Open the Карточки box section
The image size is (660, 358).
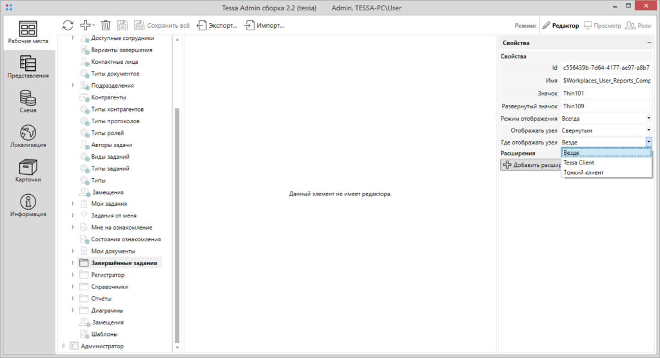click(28, 171)
